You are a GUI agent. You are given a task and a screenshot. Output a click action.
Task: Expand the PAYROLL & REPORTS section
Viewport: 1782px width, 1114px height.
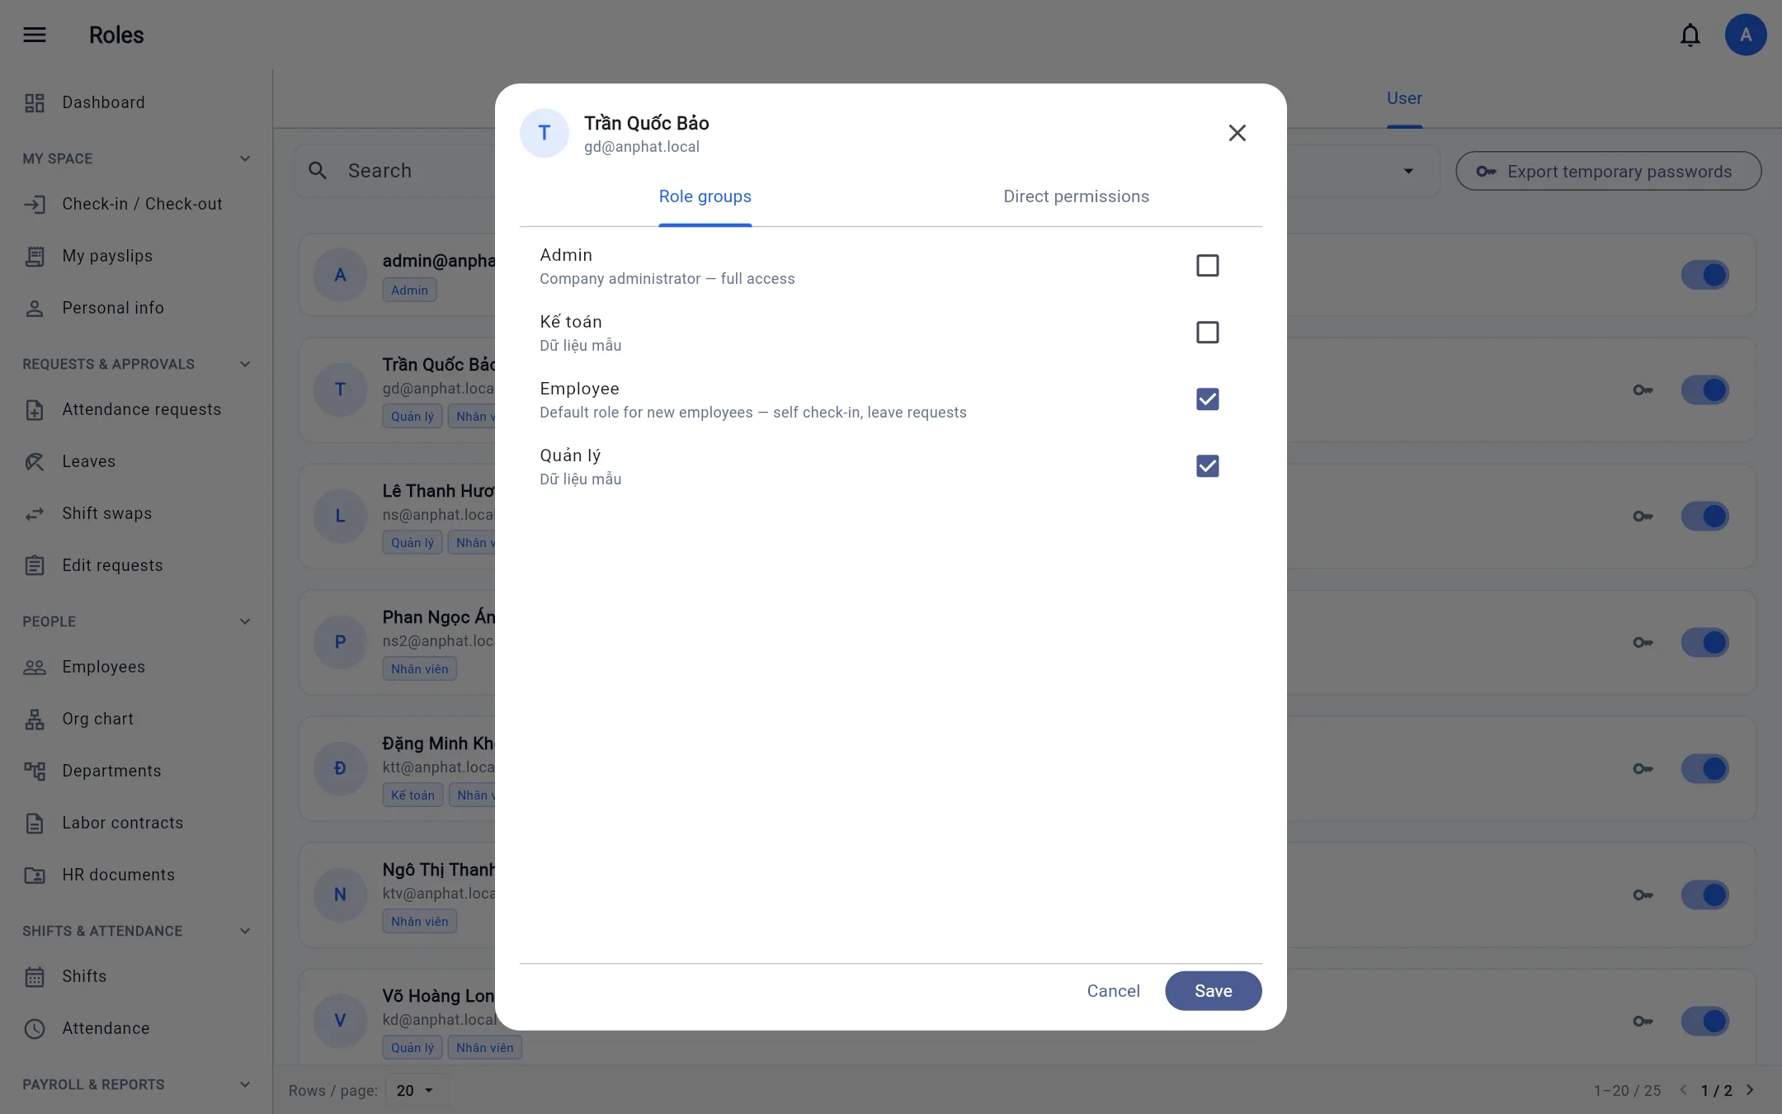[x=244, y=1084]
